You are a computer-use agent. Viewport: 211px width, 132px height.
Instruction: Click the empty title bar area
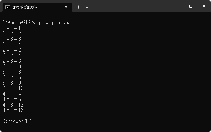coord(130,6)
